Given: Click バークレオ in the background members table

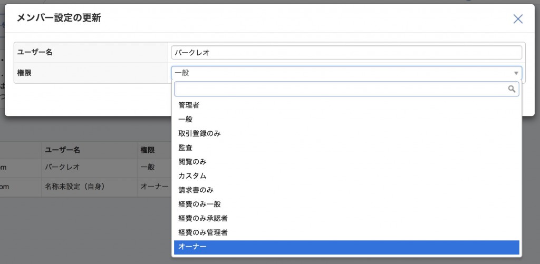Looking at the screenshot, I should pos(62,167).
